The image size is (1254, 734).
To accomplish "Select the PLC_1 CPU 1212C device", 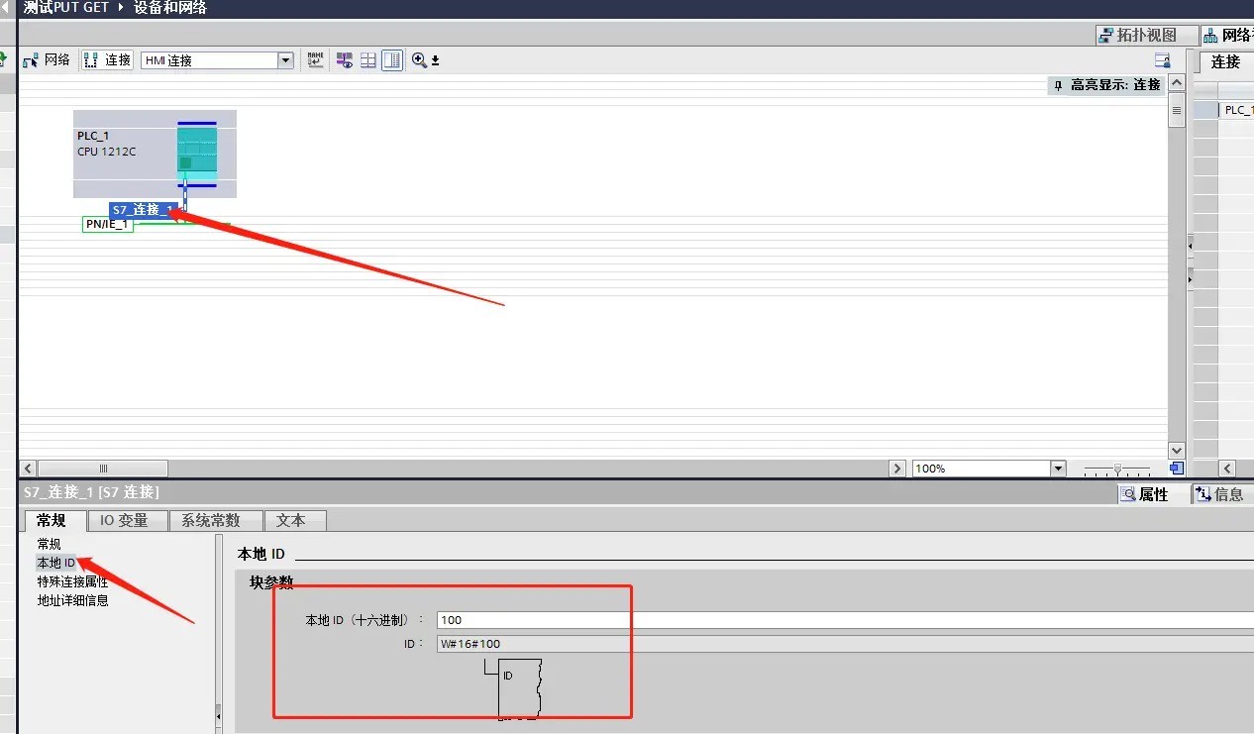I will point(155,154).
